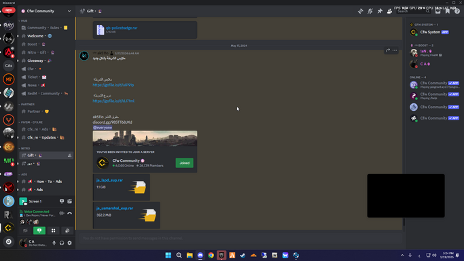Toggle camera in voice panel
464x261 pixels.
pyautogui.click(x=25, y=230)
